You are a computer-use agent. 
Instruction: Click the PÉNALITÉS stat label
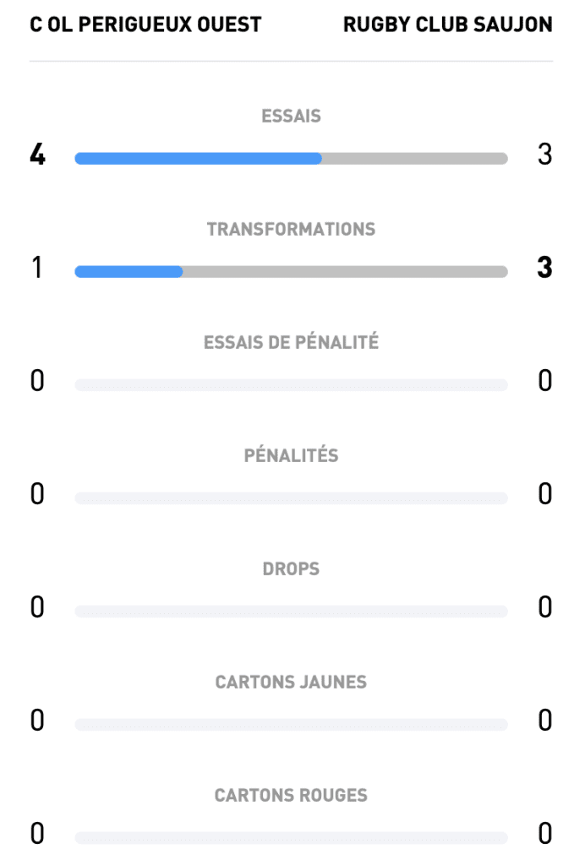(291, 456)
